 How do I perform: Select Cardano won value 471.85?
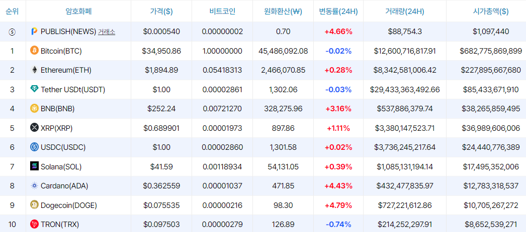283,185
